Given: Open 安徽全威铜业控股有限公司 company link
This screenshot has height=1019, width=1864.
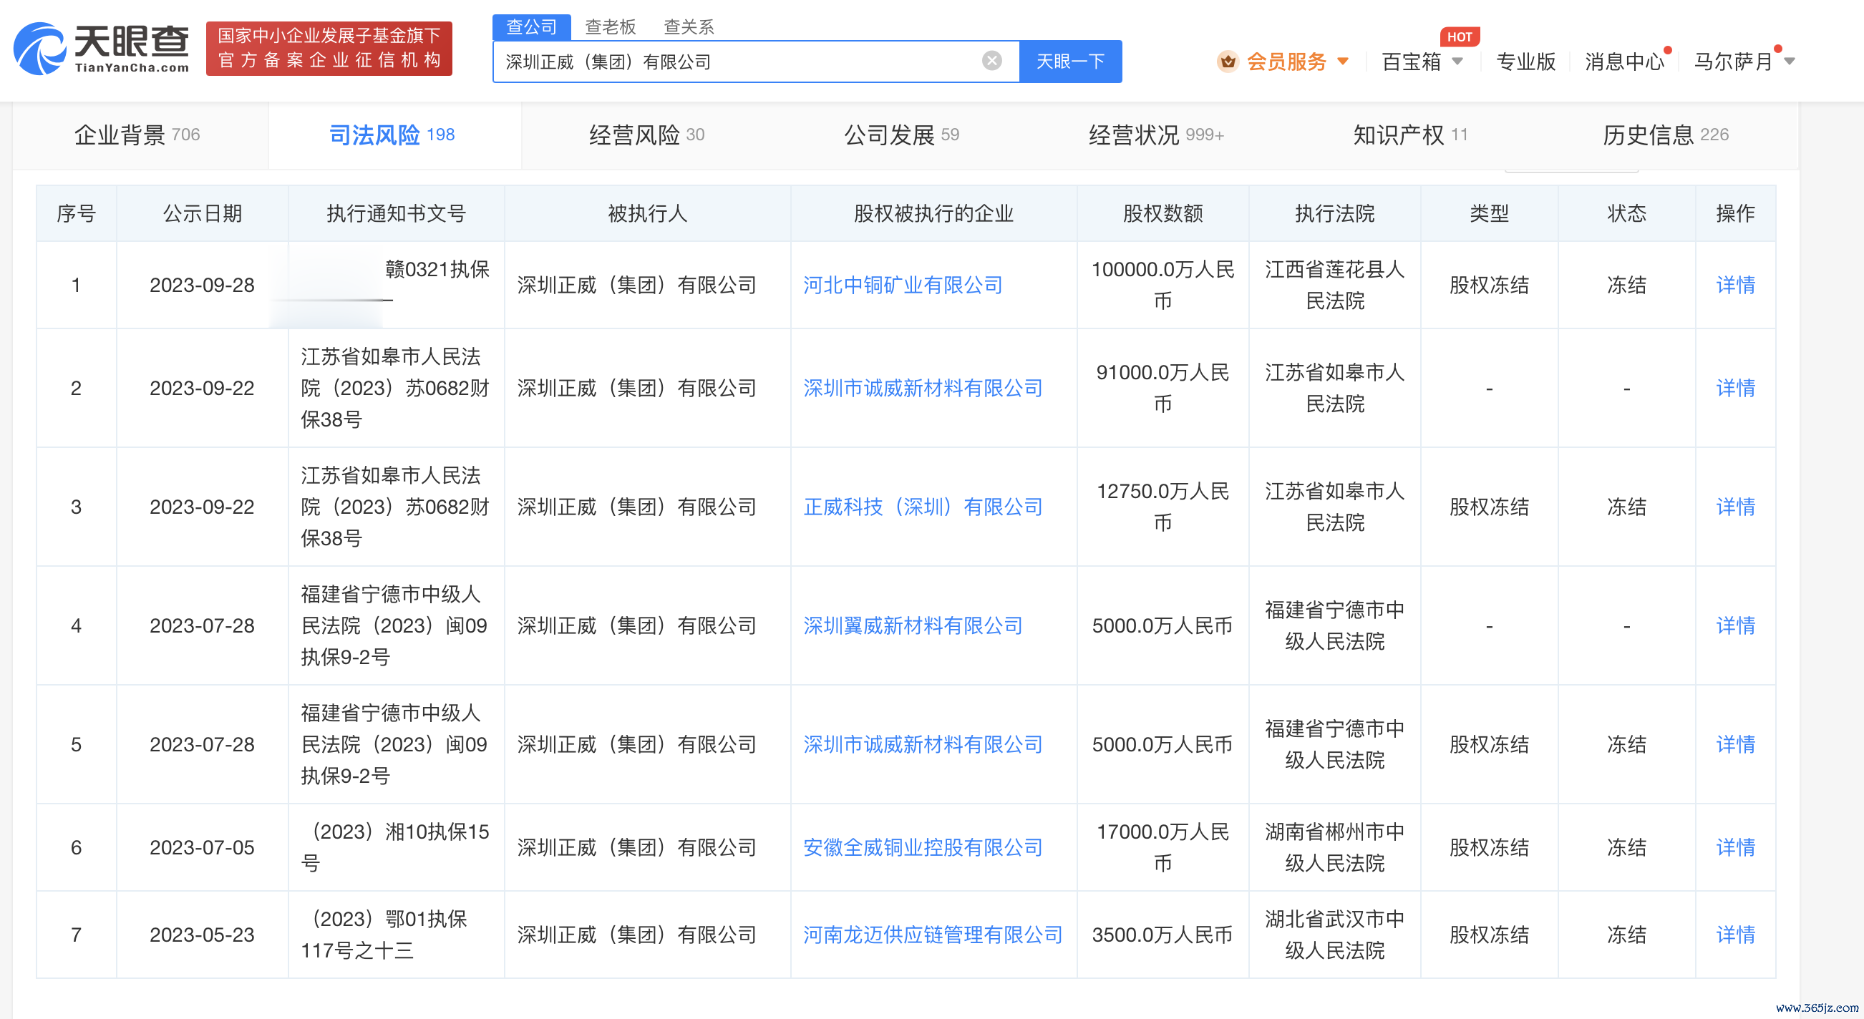Looking at the screenshot, I should 922,847.
